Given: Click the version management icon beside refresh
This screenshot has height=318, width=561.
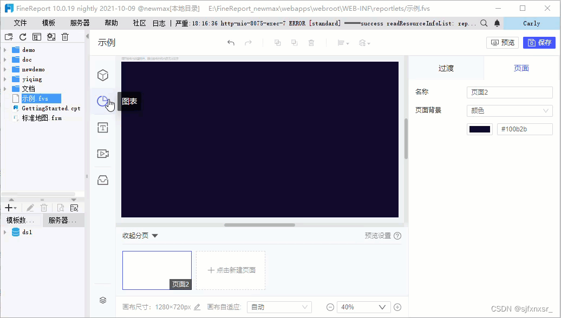Looking at the screenshot, I should 37,37.
